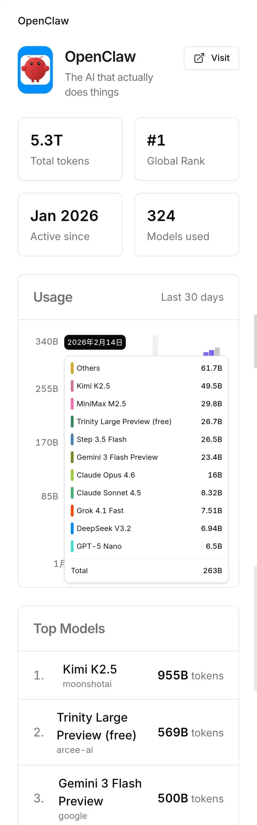Click the Kimi K2.5 pink legend swatch
The width and height of the screenshot is (257, 825).
pos(72,386)
